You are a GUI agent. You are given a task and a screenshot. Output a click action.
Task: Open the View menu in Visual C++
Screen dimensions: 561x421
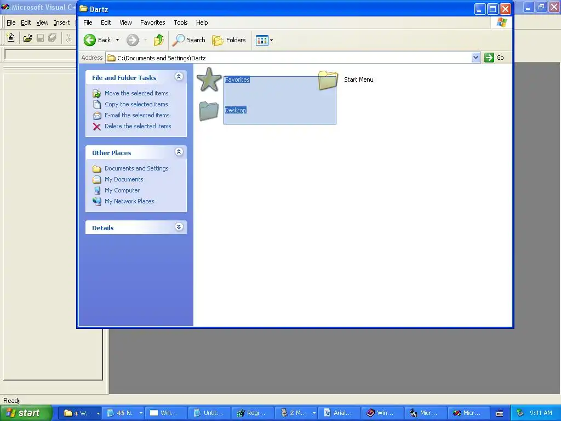[x=42, y=22]
